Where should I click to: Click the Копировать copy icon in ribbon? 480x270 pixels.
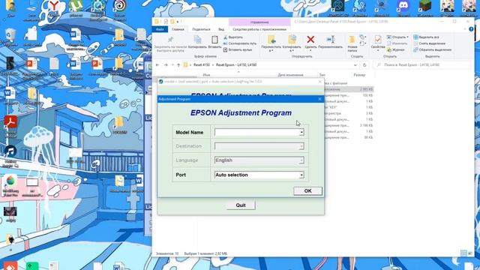(x=197, y=40)
